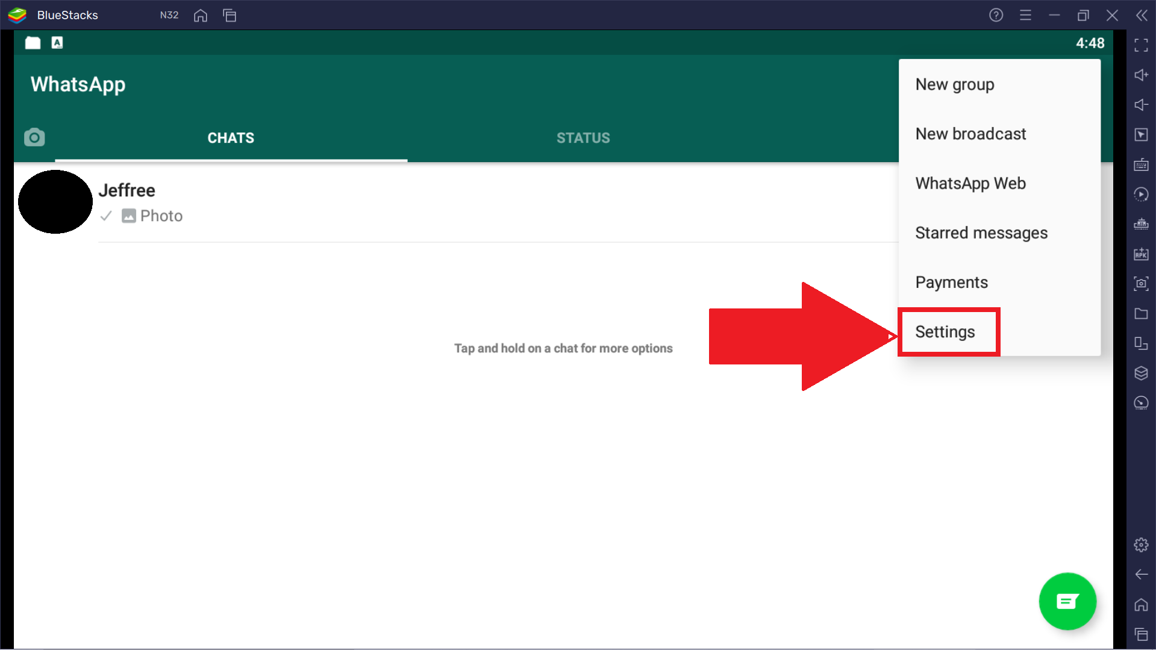Select Payments in the overflow menu

(x=999, y=282)
